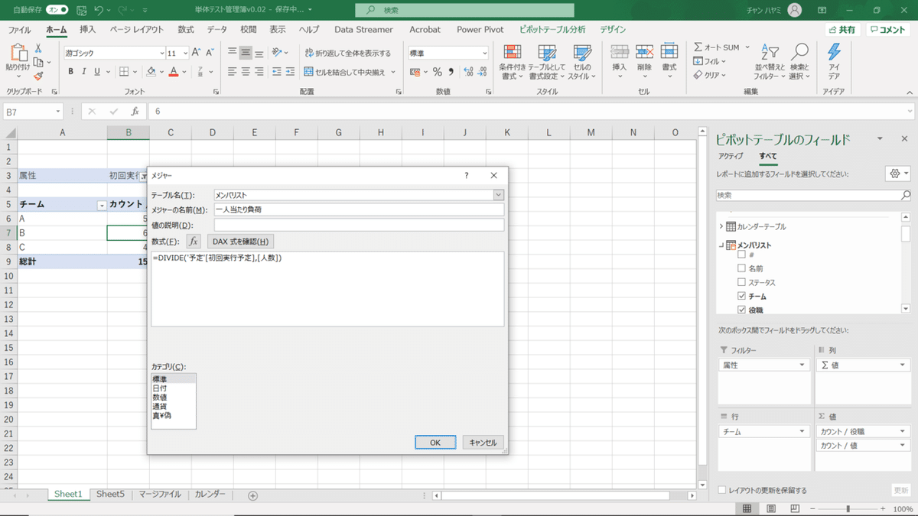The image size is (918, 516).
Task: Open the チーム row label filter dropdown
Action: pos(102,205)
